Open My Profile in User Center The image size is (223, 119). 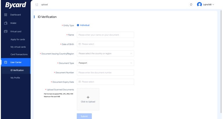point(15,78)
